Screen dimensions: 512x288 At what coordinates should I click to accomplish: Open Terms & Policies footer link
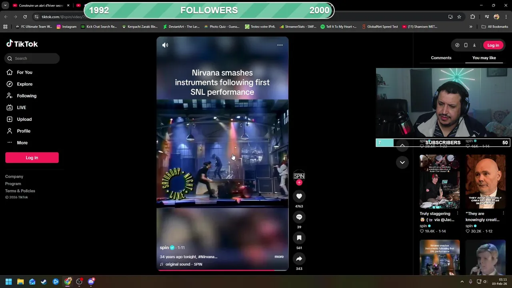(x=20, y=191)
